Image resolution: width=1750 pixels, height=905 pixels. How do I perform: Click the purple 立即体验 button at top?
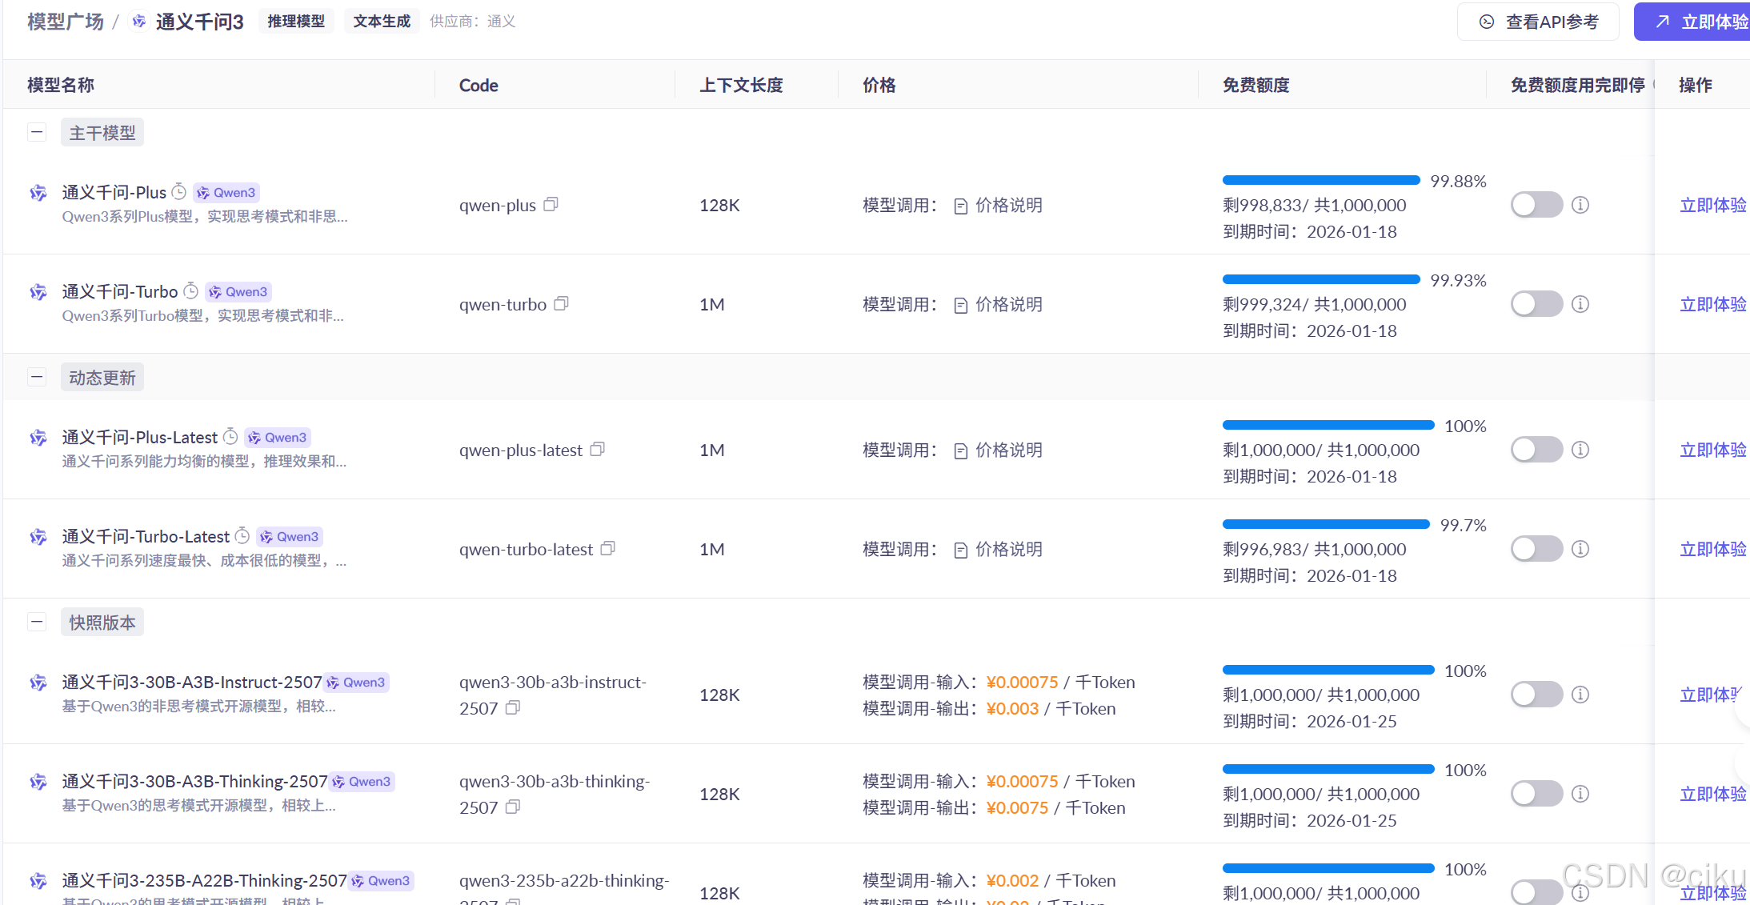pos(1692,22)
